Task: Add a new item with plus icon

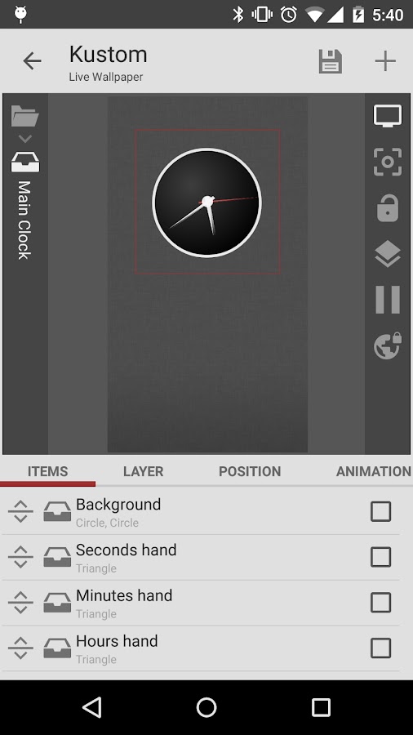Action: tap(385, 61)
